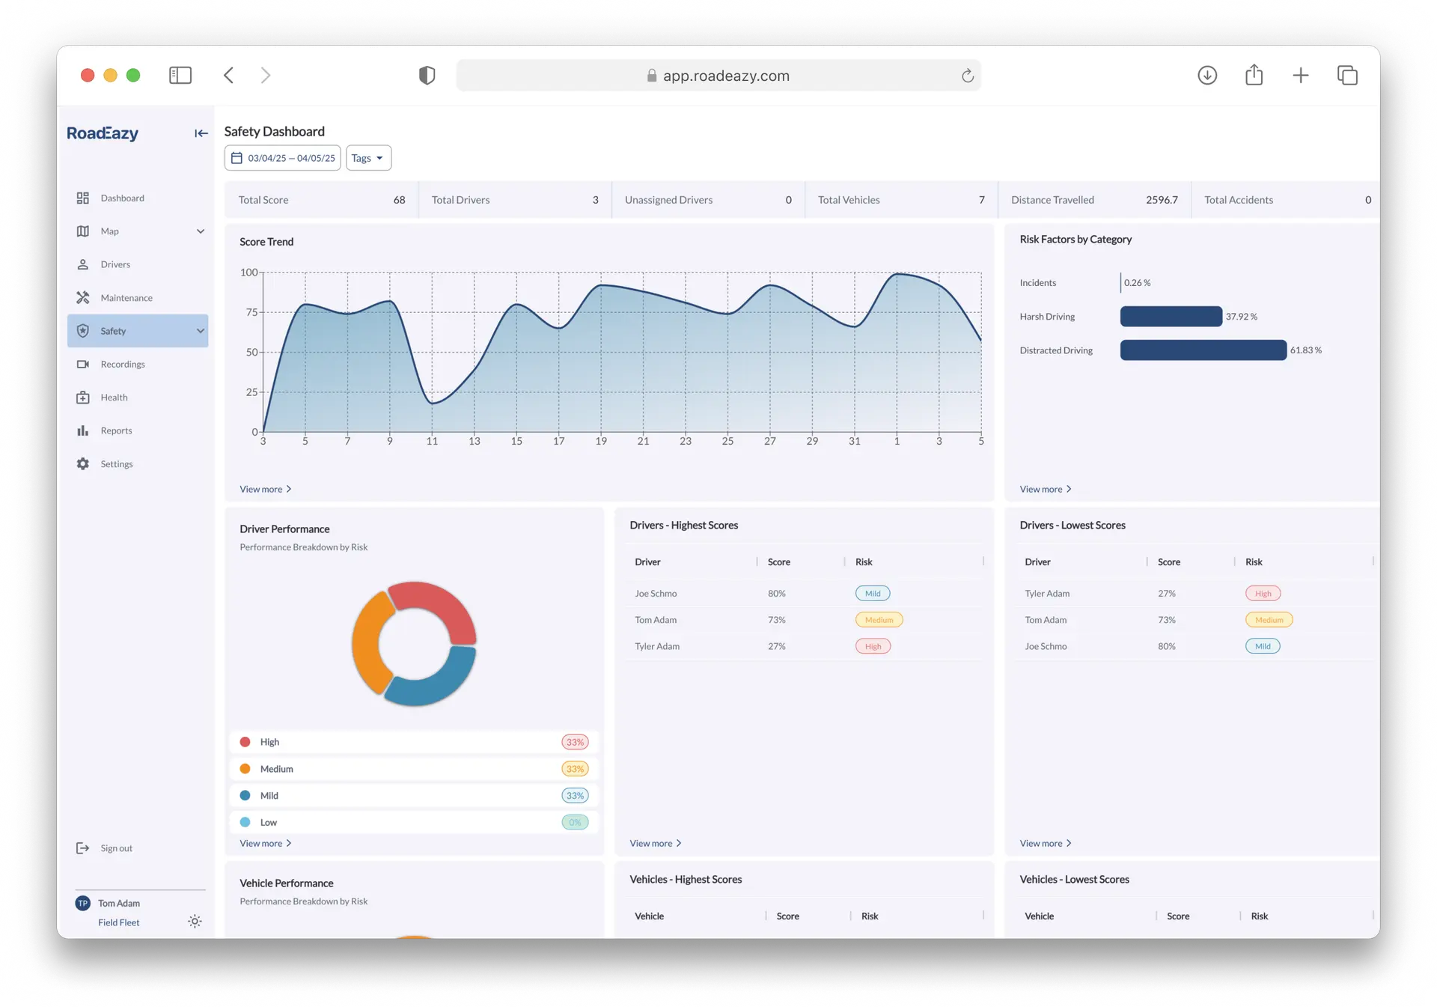Click the browser privacy shield icon
Viewport: 1437px width, 1007px height.
[427, 76]
